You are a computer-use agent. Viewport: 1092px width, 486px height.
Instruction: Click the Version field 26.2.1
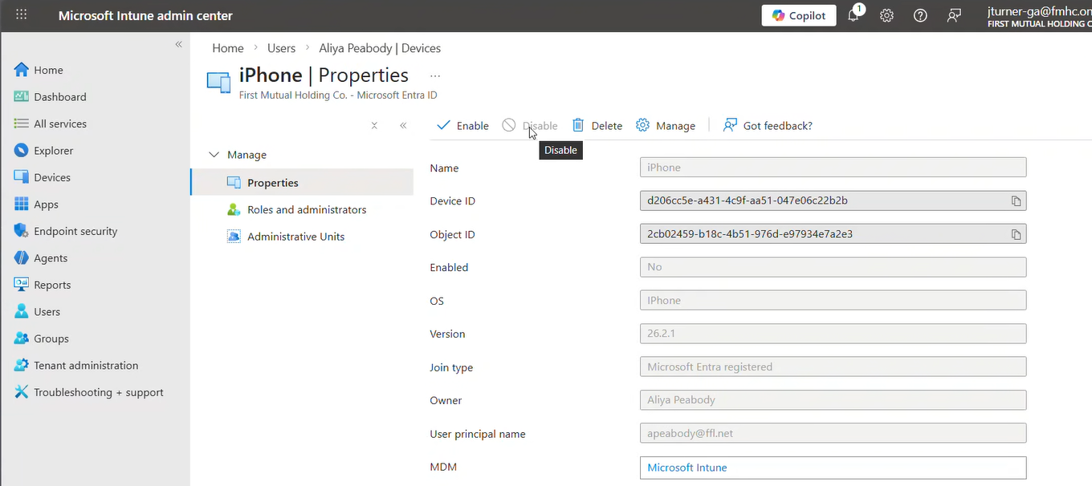point(833,334)
